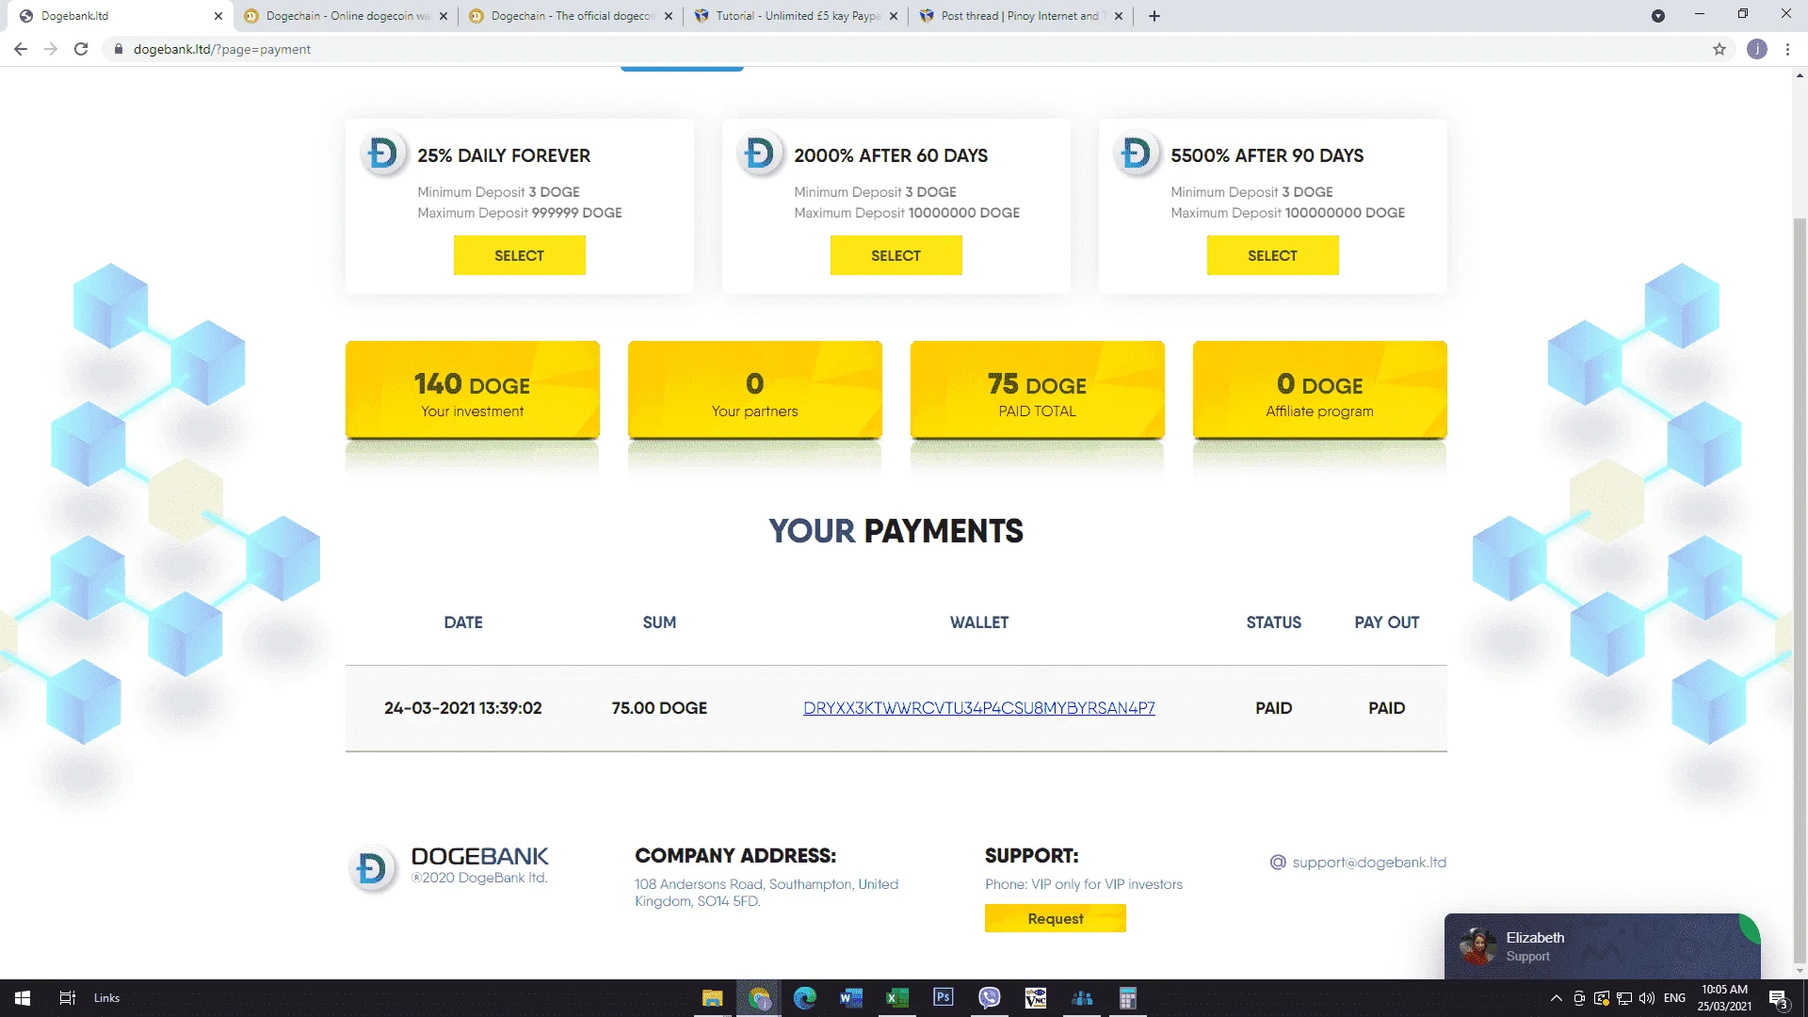Viewport: 1808px width, 1017px height.
Task: Close the Dogebank.ltd tab
Action: 218,16
